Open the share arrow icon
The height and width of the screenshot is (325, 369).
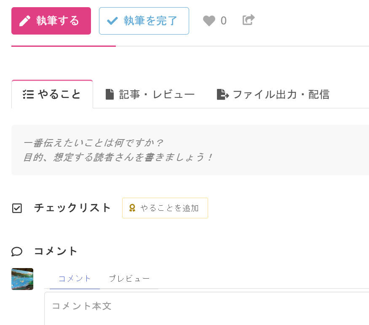point(249,20)
